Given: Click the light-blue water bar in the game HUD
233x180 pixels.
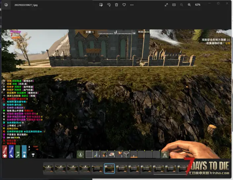Looking at the screenshot, I should [x=24, y=152].
